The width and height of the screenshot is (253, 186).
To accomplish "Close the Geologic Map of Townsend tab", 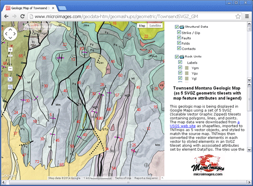I will [x=53, y=8].
